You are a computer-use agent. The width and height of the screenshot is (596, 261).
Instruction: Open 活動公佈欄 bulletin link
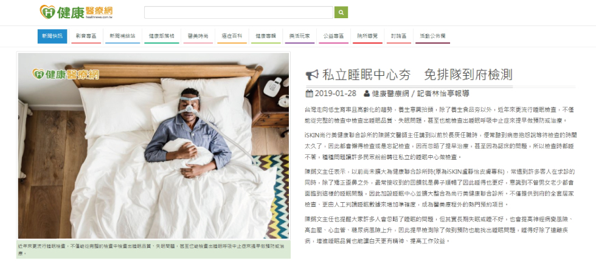pyautogui.click(x=432, y=36)
